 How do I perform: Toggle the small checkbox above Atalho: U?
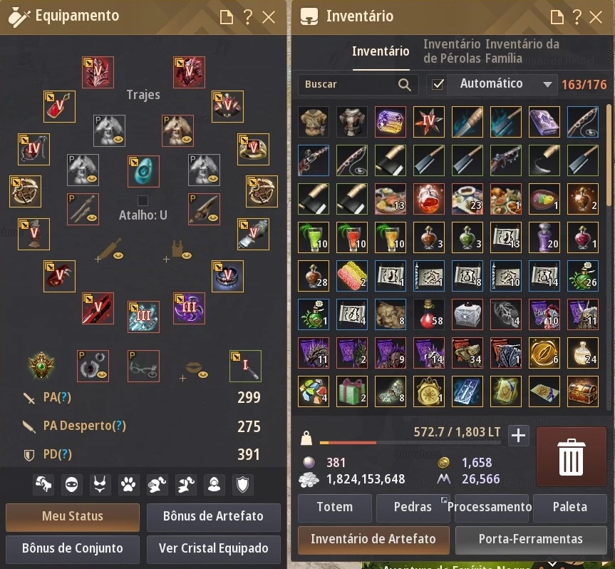[143, 200]
